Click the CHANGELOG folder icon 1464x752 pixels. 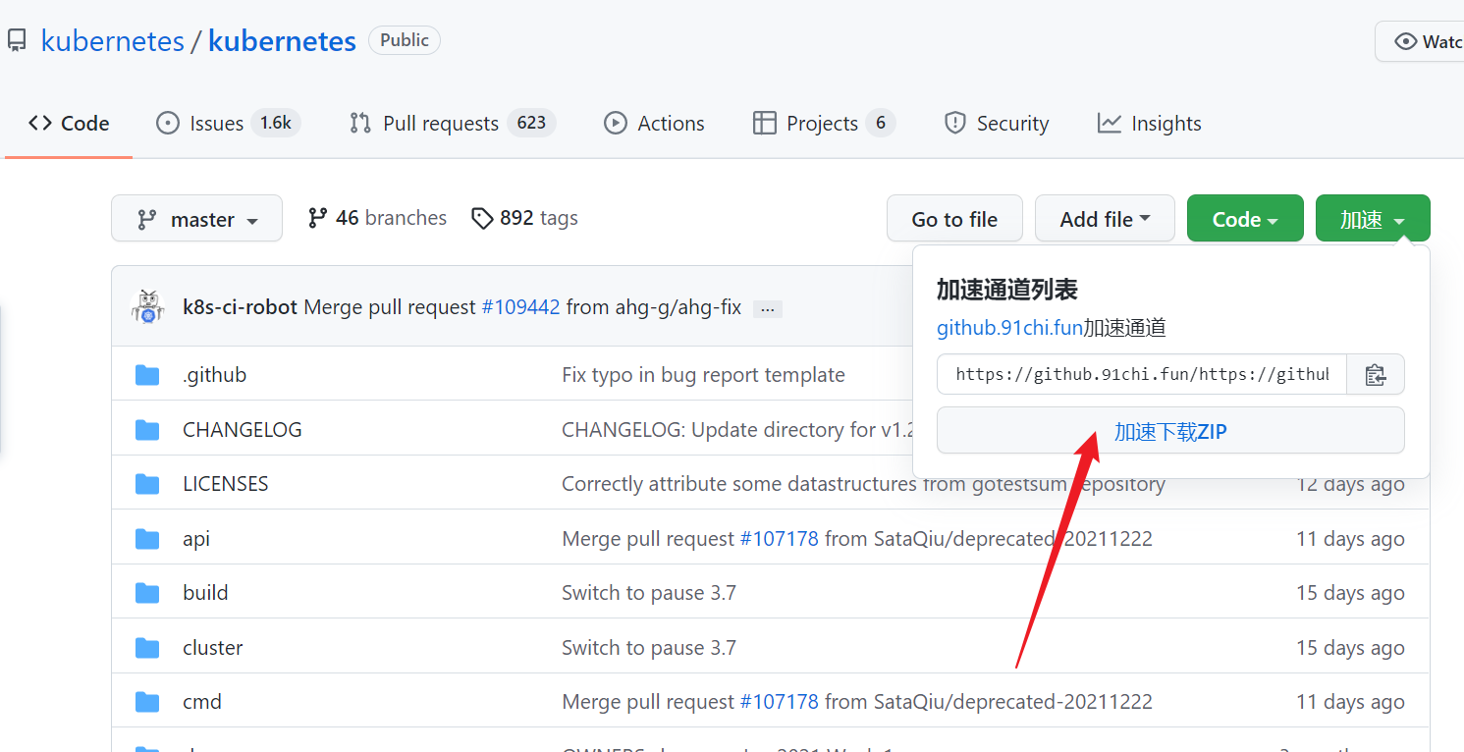coord(147,430)
